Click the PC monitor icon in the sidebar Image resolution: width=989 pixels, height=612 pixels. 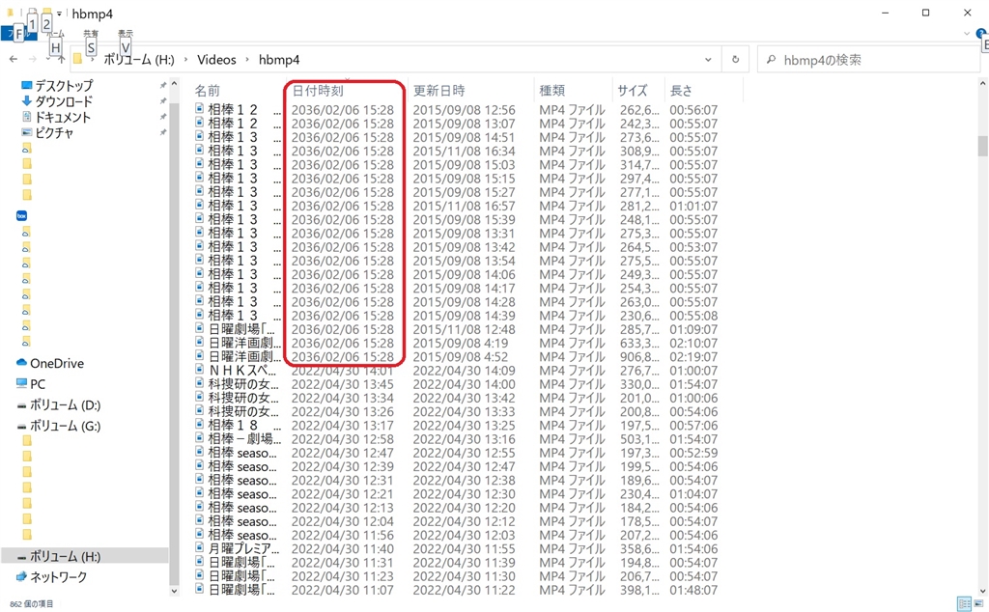[21, 384]
